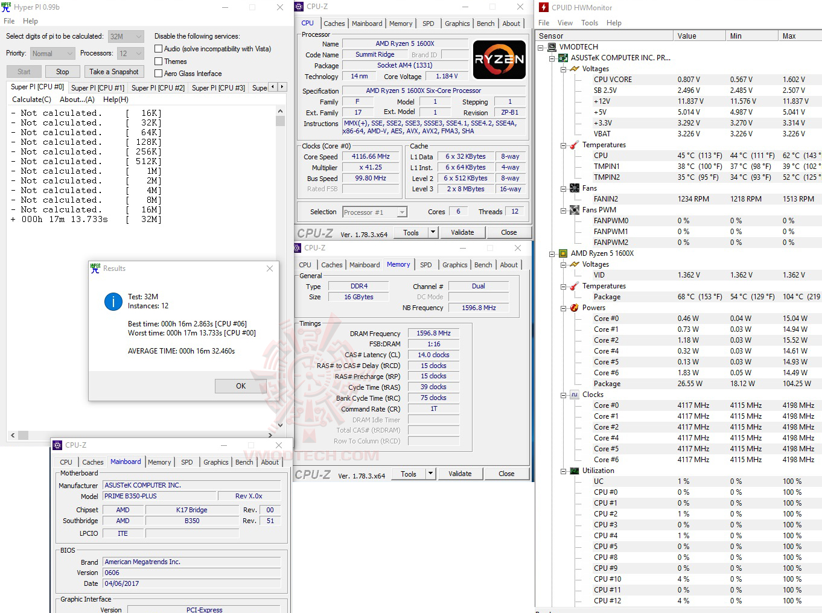The width and height of the screenshot is (822, 613).
Task: Click the Fans PWM icon in HWMonitor
Action: click(573, 209)
